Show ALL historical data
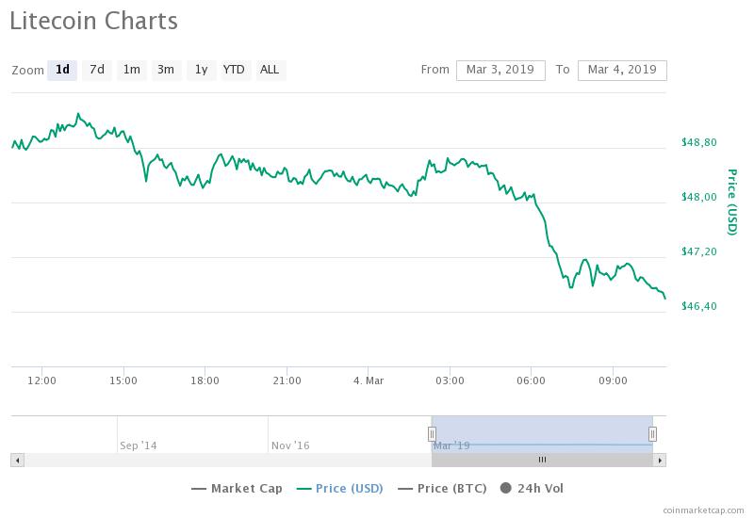The image size is (754, 518). 270,70
